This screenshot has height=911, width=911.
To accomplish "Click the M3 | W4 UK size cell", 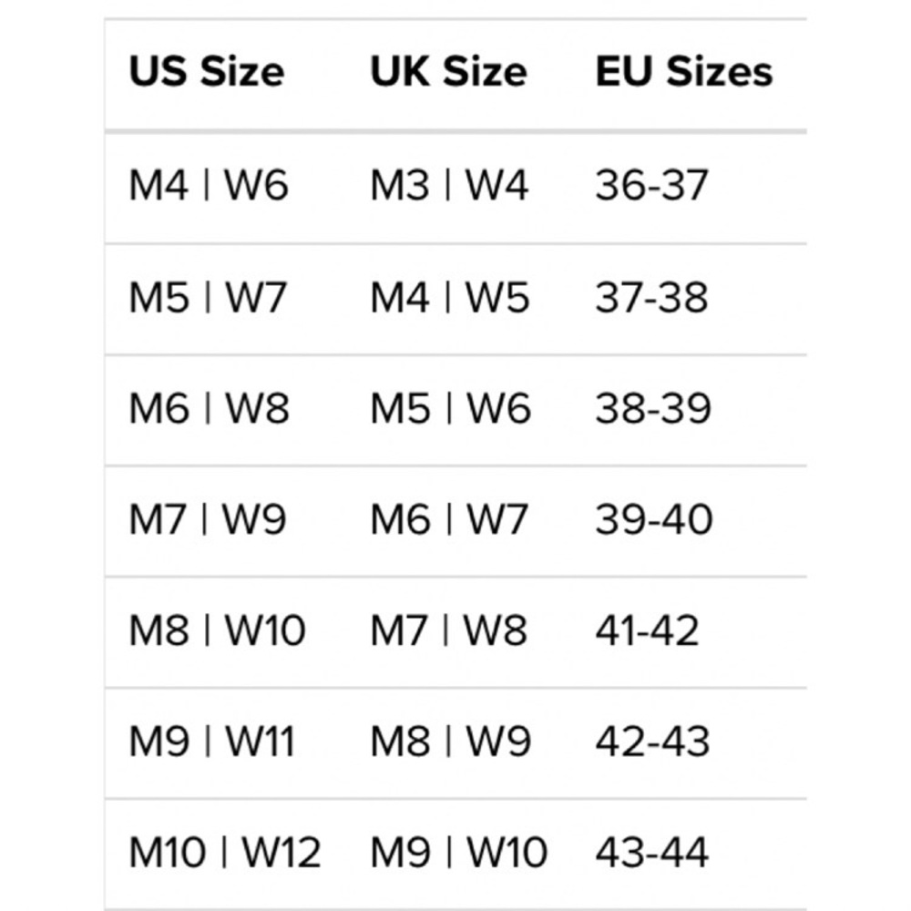I will [450, 185].
